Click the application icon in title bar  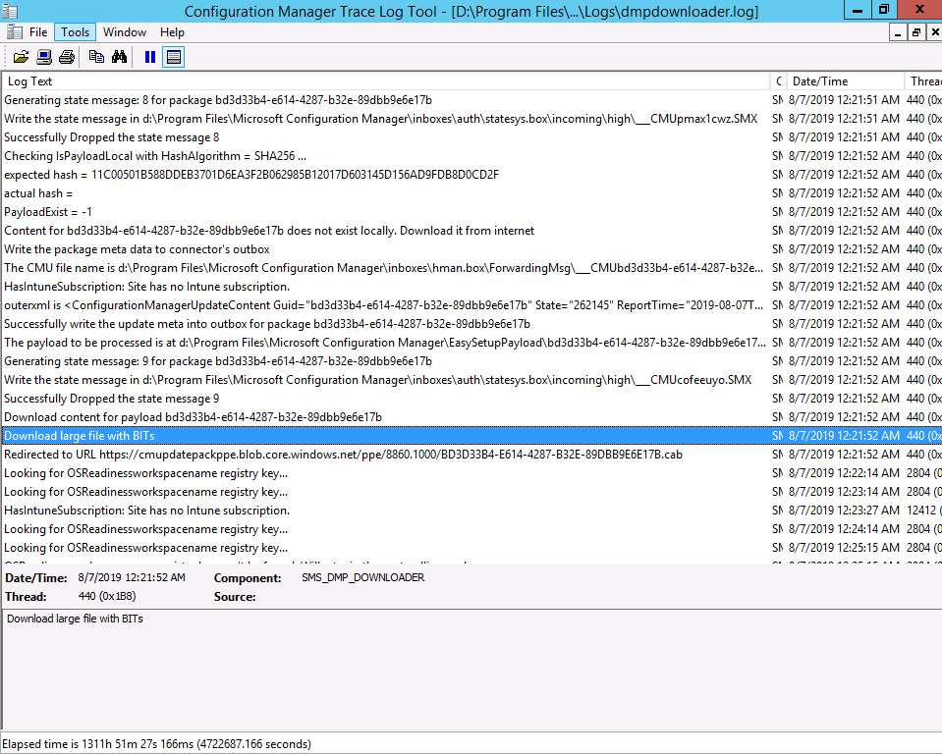pos(10,10)
